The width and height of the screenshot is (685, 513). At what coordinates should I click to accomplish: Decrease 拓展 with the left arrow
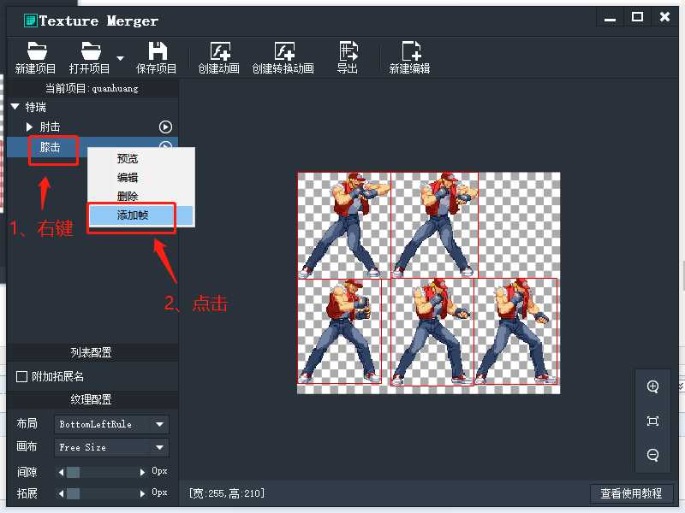pyautogui.click(x=61, y=493)
